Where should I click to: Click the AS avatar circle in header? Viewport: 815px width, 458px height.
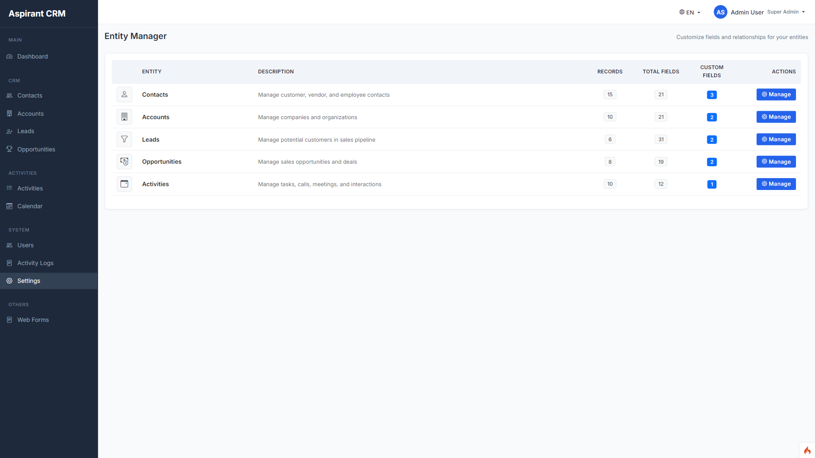(x=720, y=12)
